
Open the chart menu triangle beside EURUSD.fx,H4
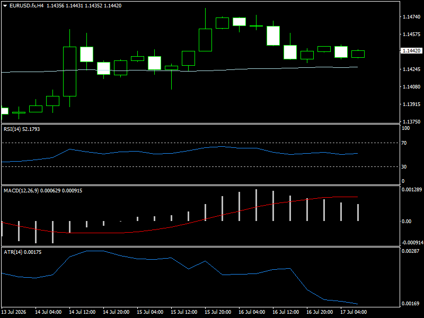click(x=5, y=6)
